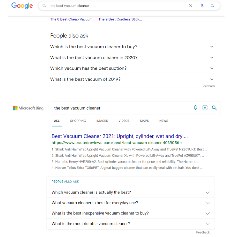
Task: Expand 'What is the best vacuum cleaner in 2020?'
Action: click(133, 58)
